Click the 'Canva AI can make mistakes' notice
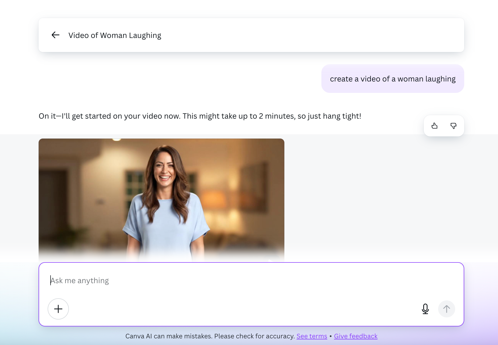 click(210, 336)
